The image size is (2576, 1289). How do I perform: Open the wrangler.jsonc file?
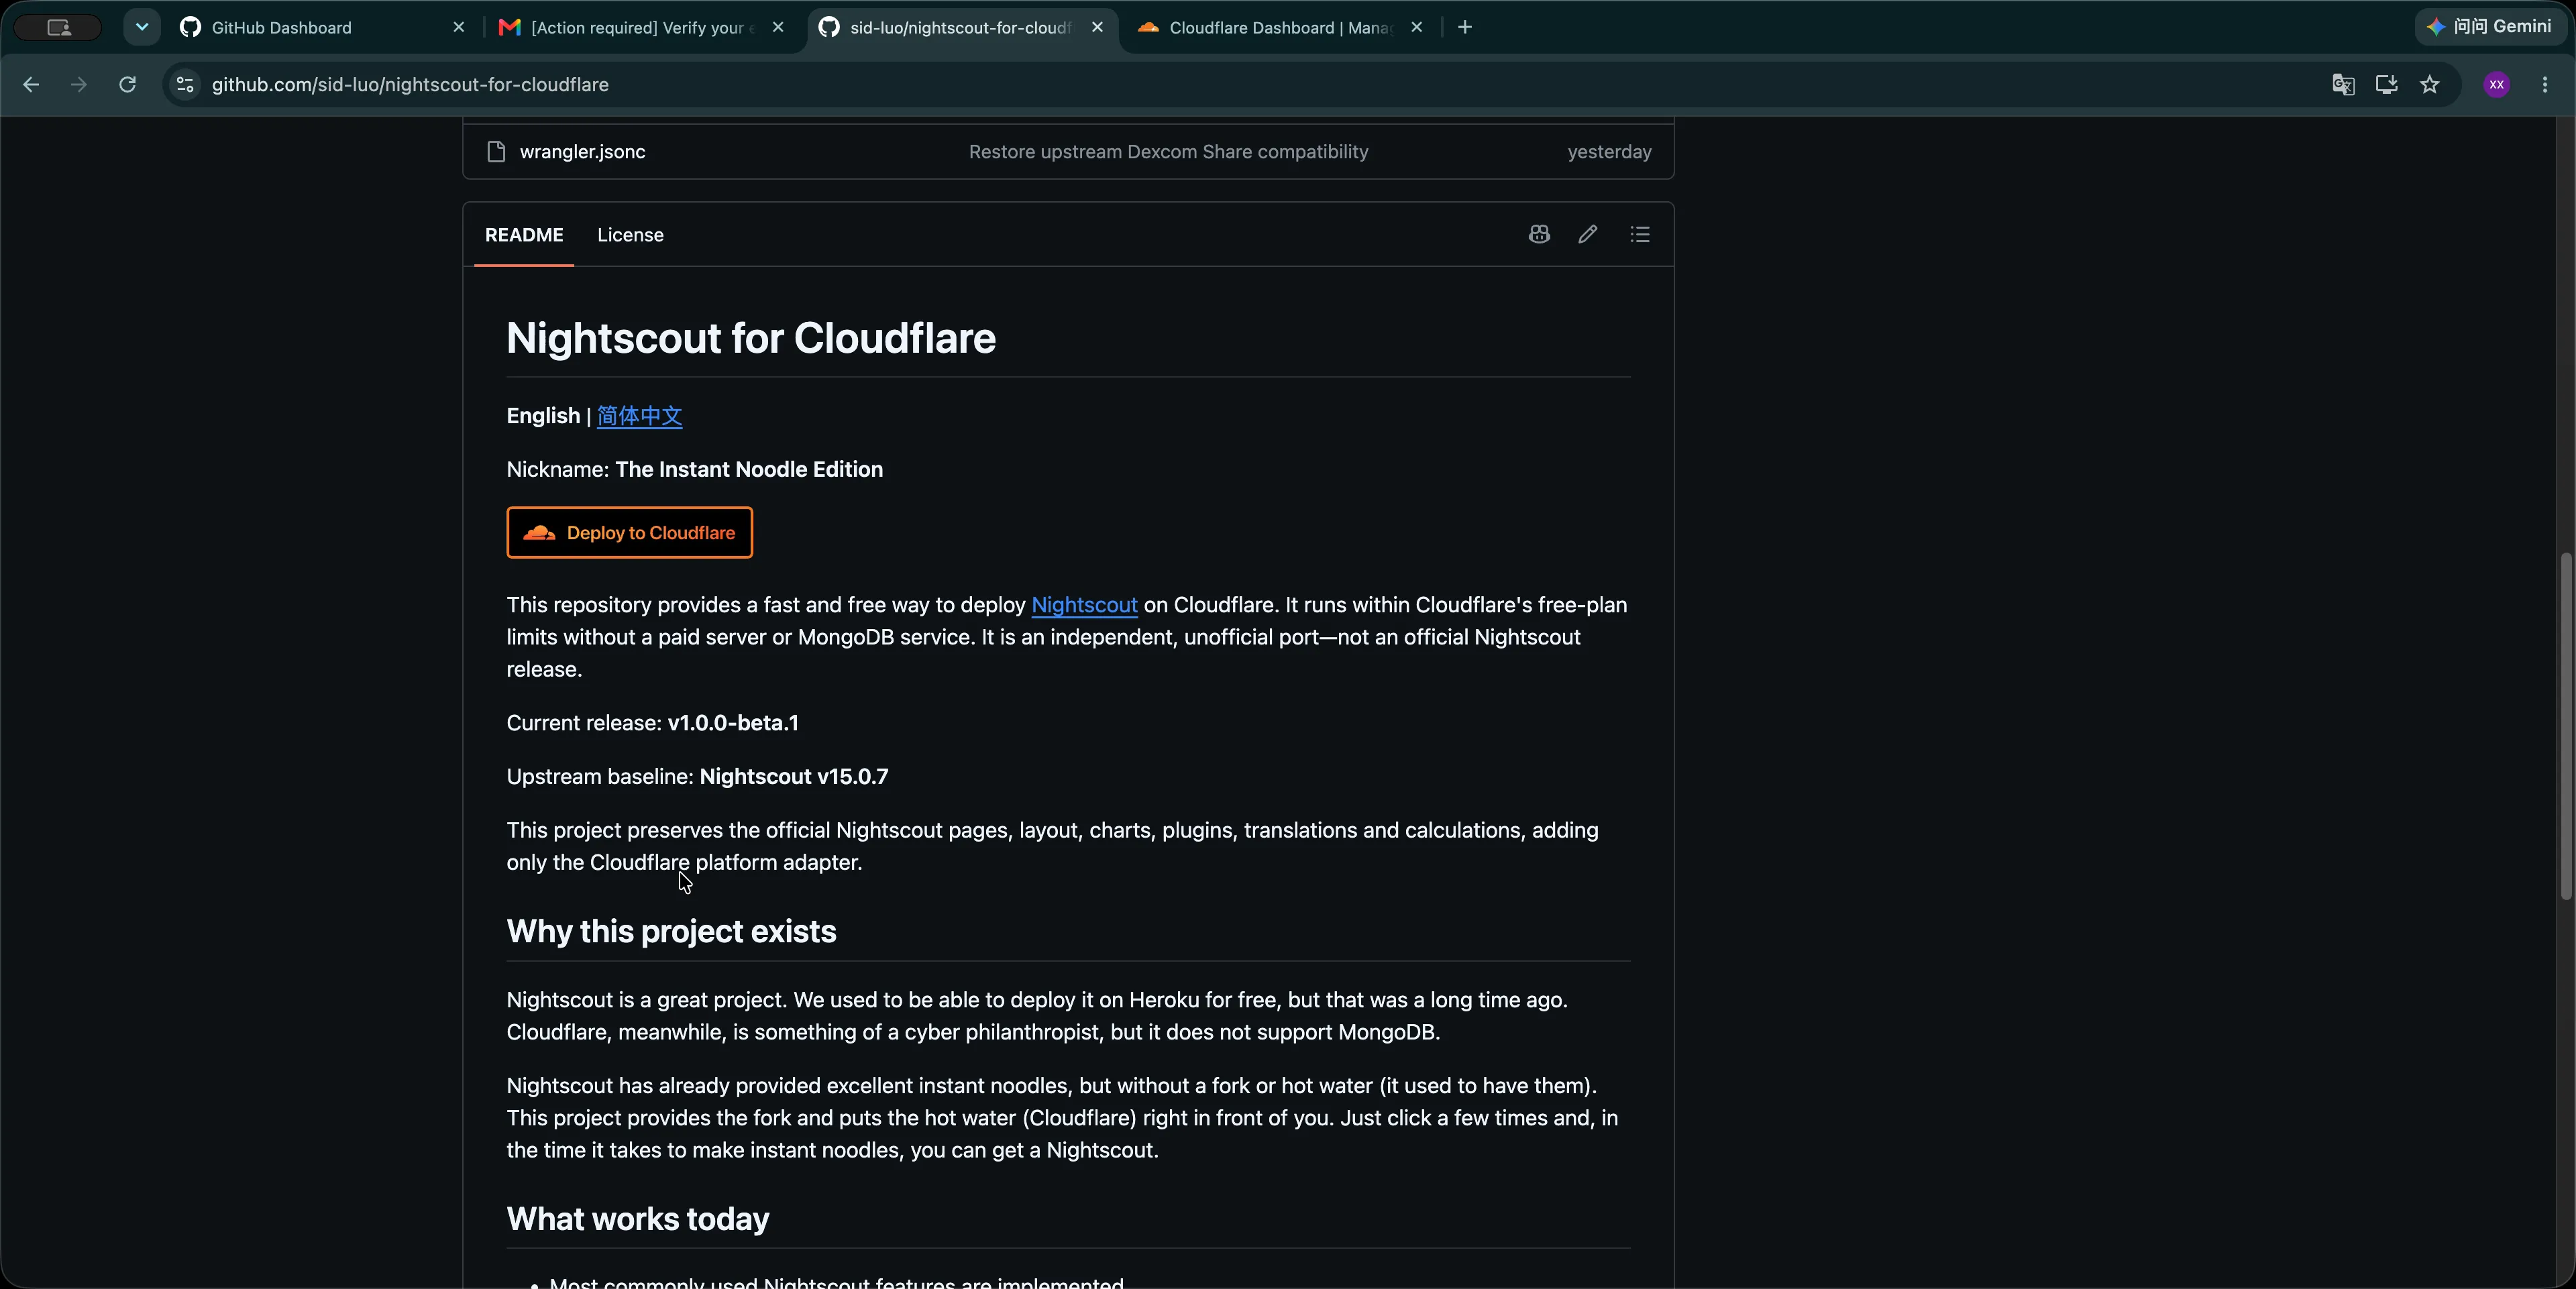[x=582, y=152]
